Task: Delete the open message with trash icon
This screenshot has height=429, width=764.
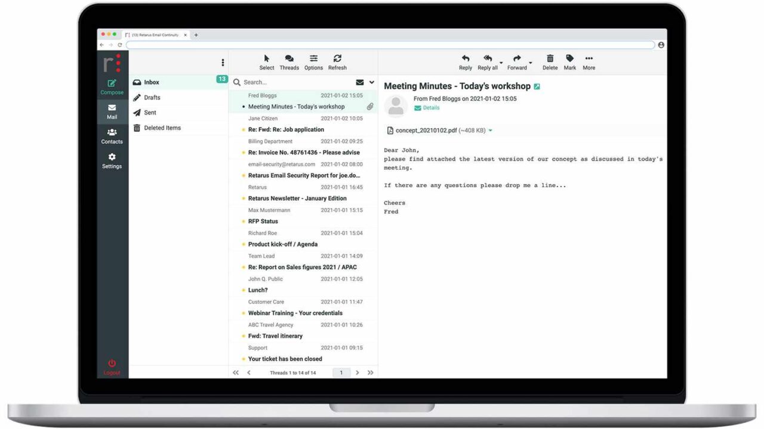Action: 550,58
